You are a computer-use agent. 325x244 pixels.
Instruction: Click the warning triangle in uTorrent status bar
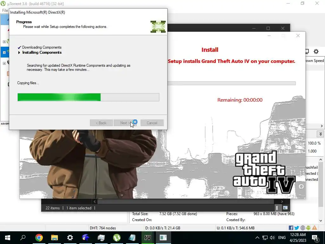click(315, 228)
